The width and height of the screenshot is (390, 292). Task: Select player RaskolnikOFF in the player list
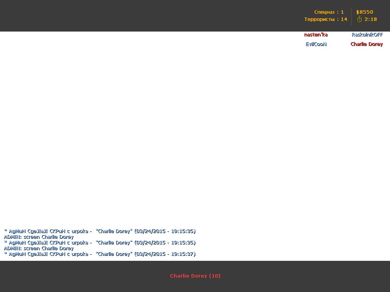[x=367, y=35]
